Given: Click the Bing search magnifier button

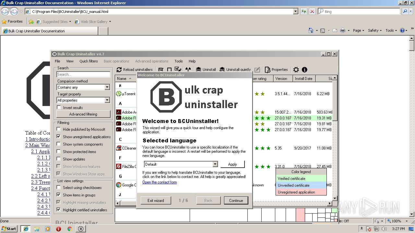Looking at the screenshot, I should (x=405, y=11).
